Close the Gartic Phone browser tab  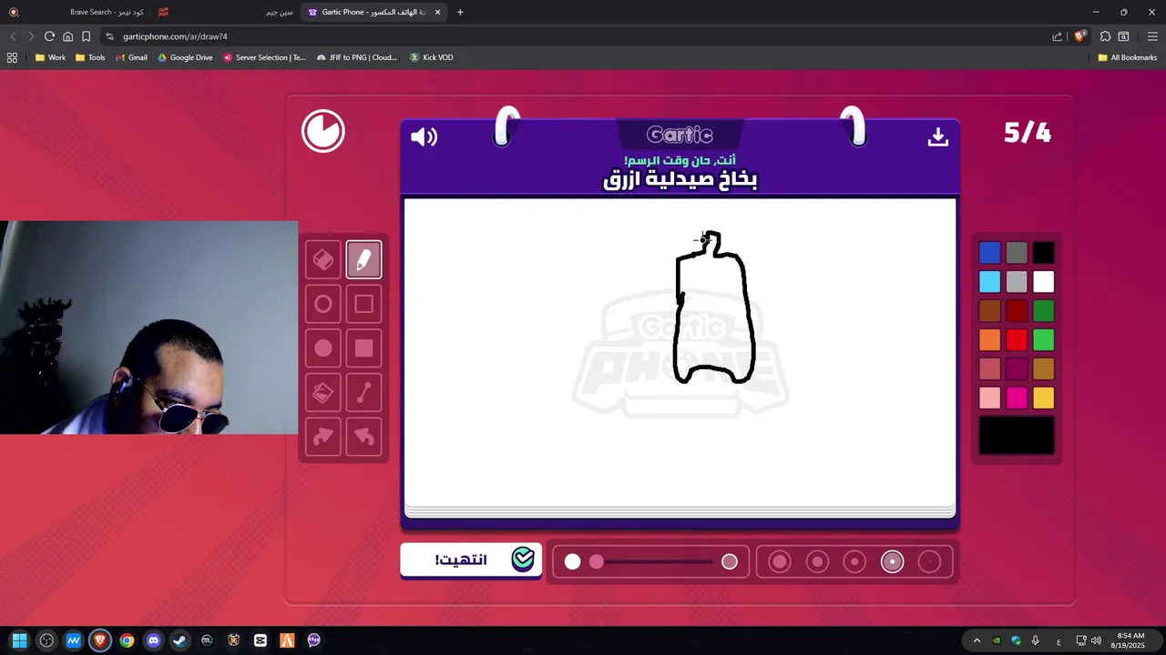438,12
